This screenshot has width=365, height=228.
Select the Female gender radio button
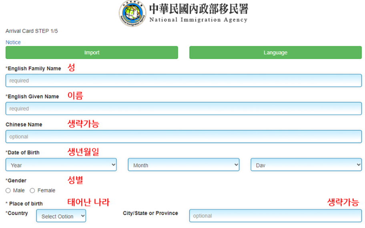[x=32, y=190]
